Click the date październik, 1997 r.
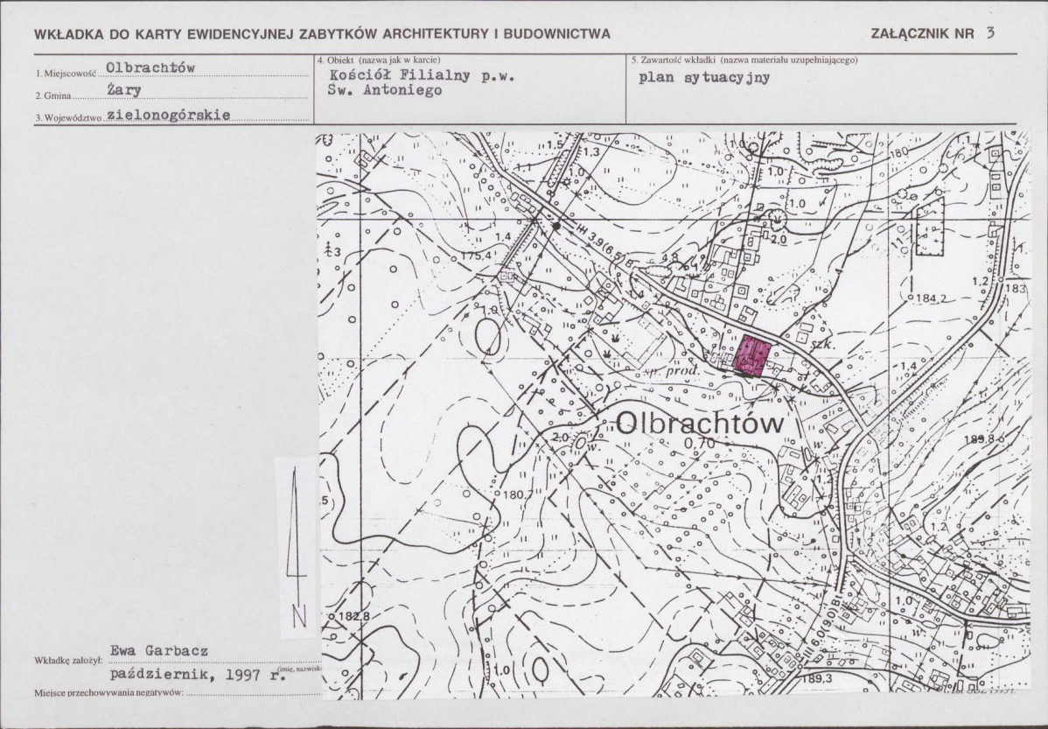This screenshot has width=1048, height=729. (199, 674)
